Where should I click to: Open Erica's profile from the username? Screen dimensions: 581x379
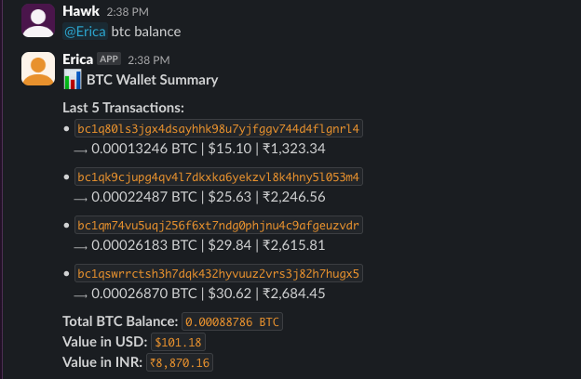77,59
